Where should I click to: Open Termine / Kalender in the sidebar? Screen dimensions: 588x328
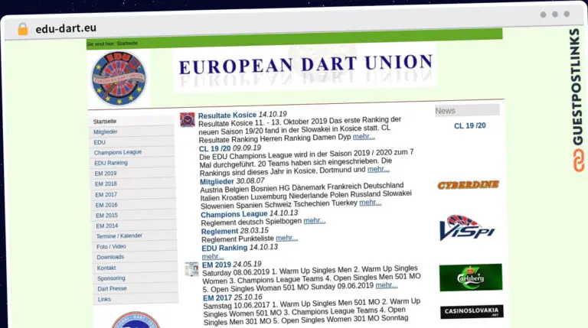[x=119, y=236]
